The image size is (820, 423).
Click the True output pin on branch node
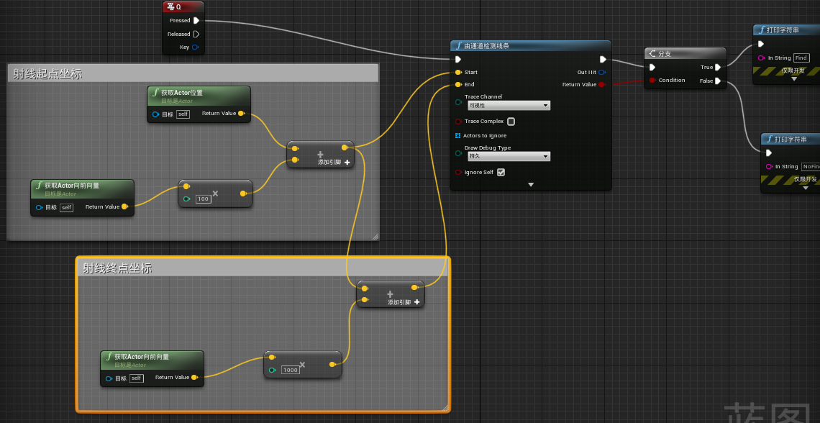coord(718,68)
